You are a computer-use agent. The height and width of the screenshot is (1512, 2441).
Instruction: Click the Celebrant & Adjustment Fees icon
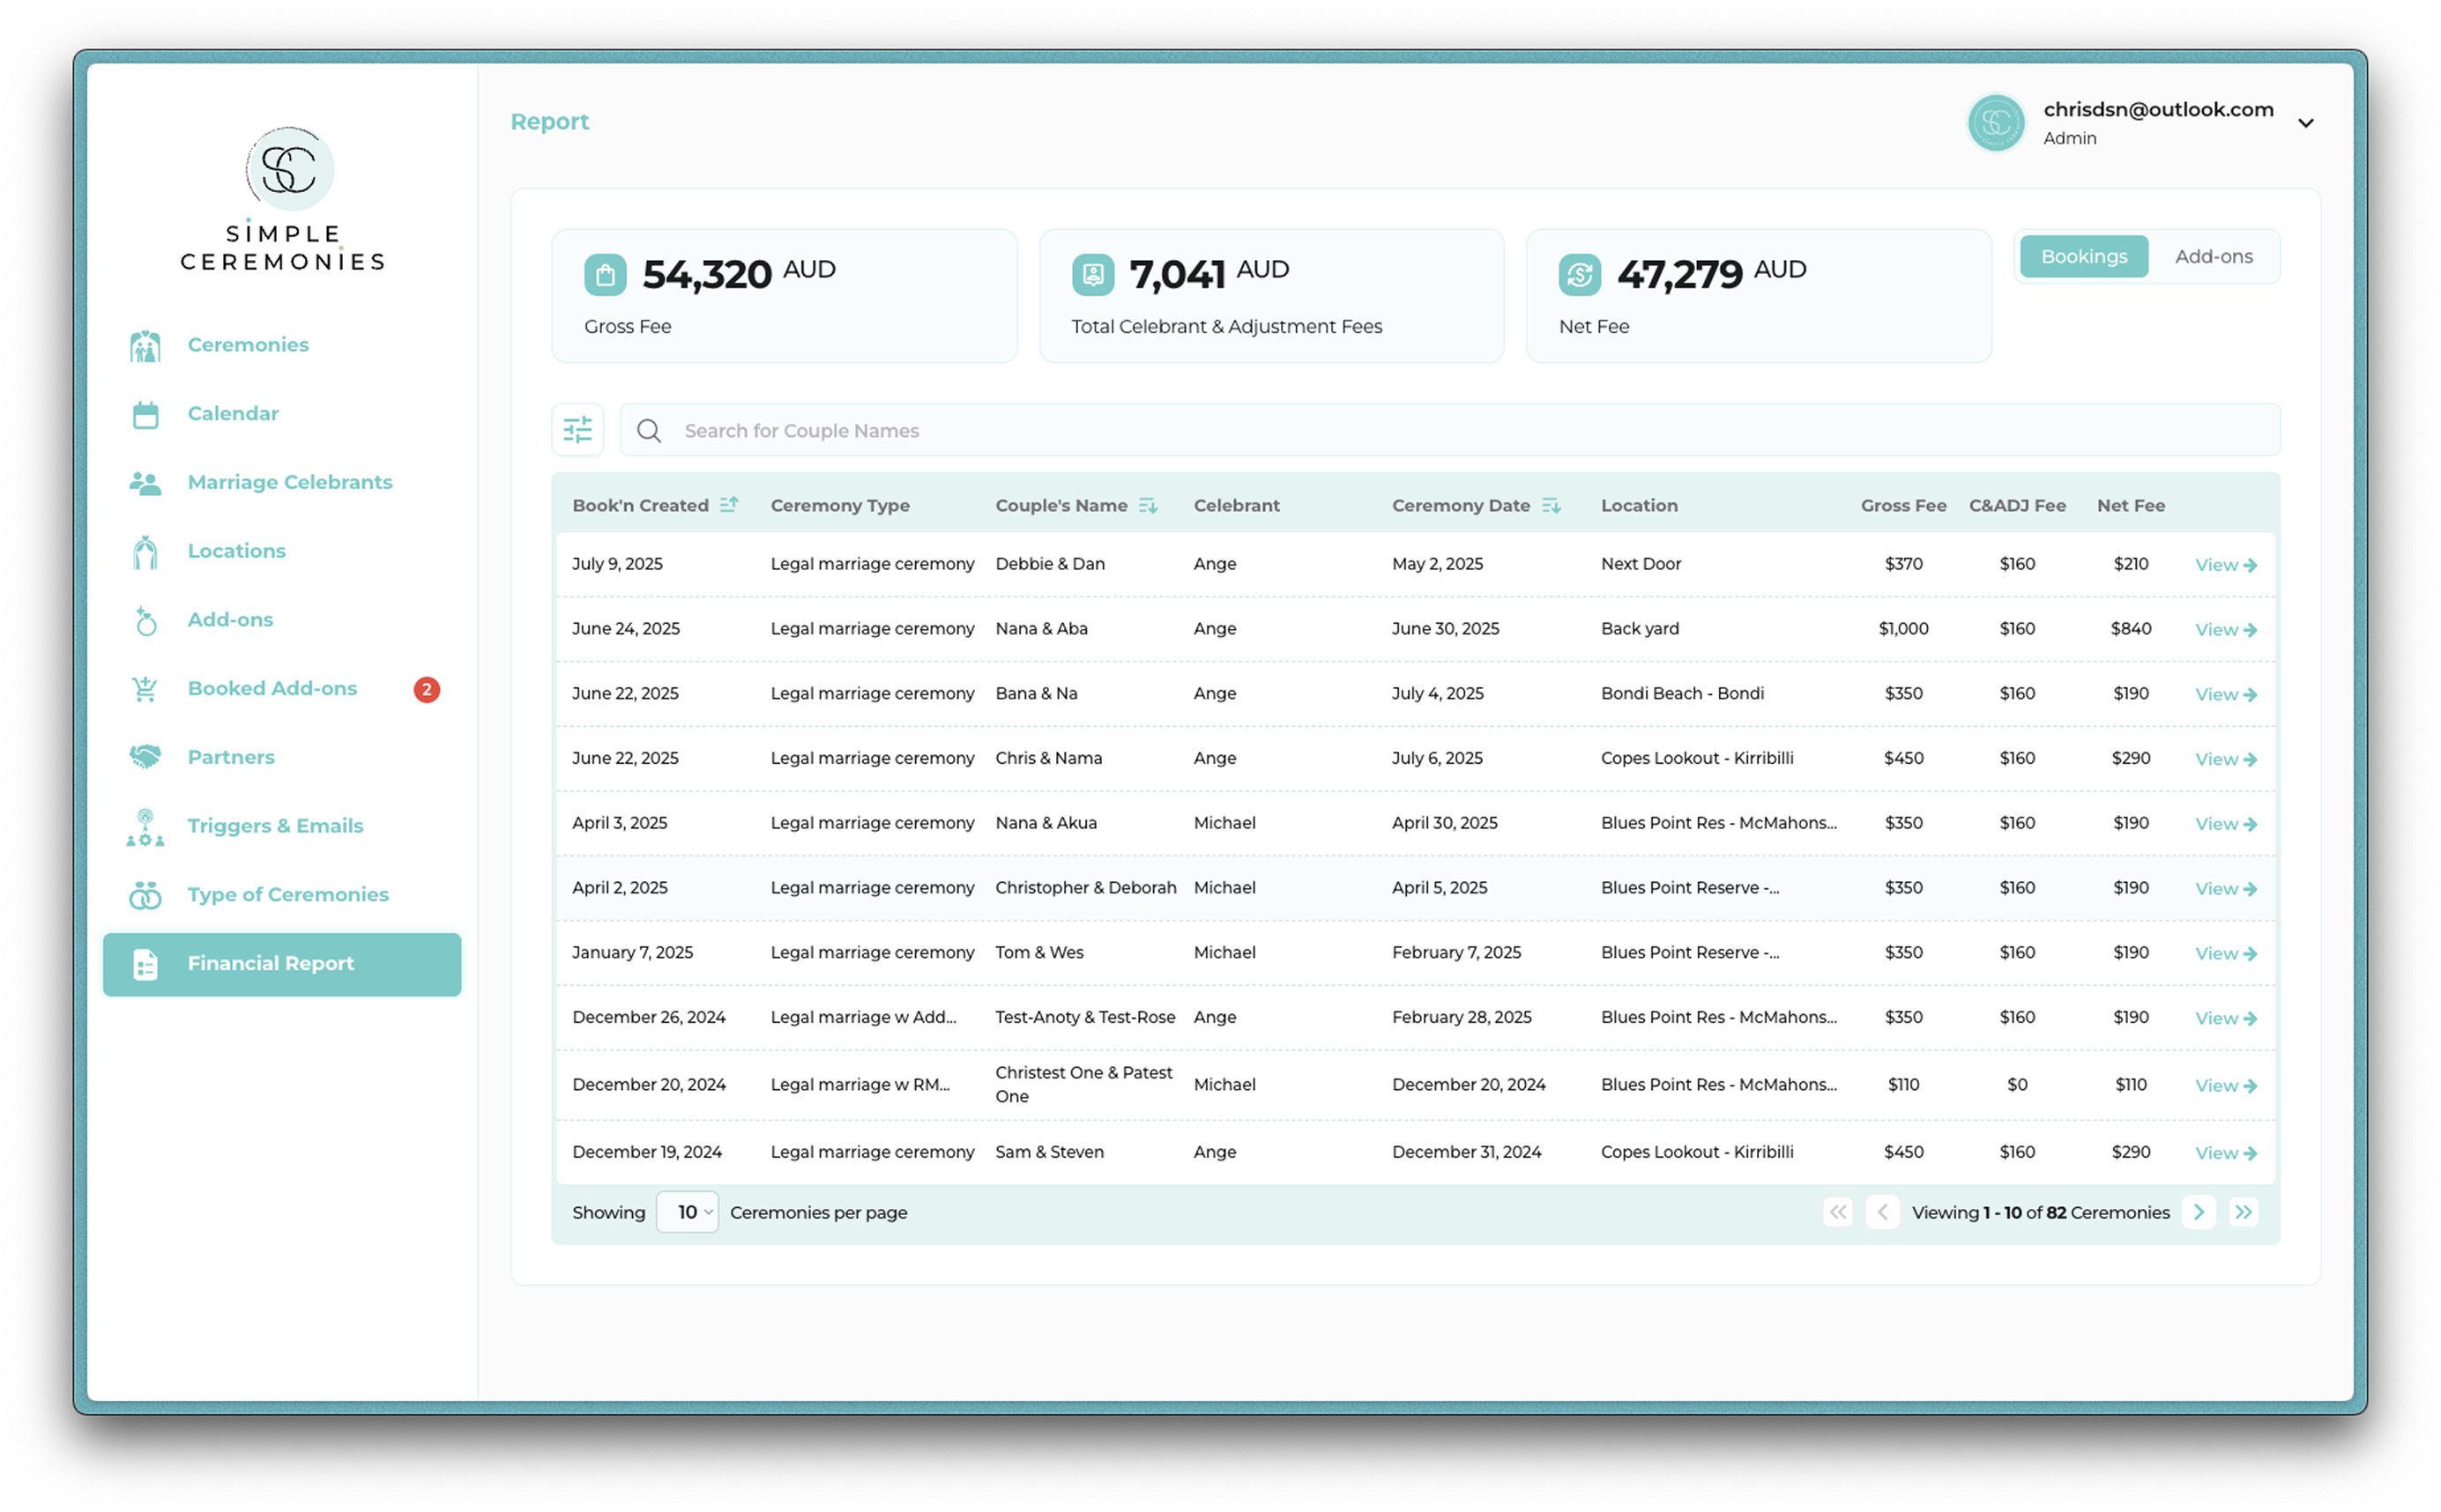click(1092, 275)
